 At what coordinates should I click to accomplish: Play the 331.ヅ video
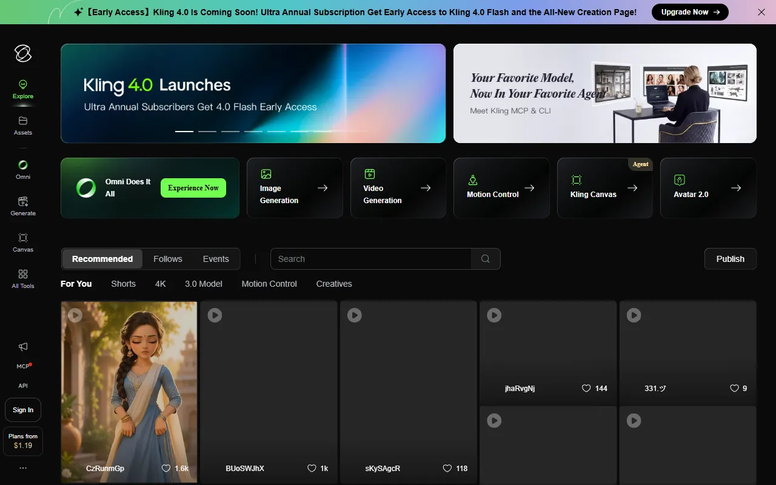[x=634, y=315]
